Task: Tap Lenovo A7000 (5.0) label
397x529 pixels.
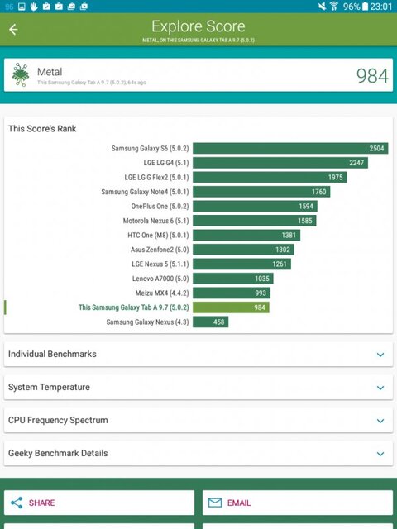Action: pyautogui.click(x=160, y=279)
